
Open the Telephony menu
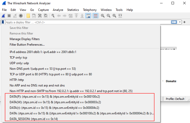tap(90, 10)
